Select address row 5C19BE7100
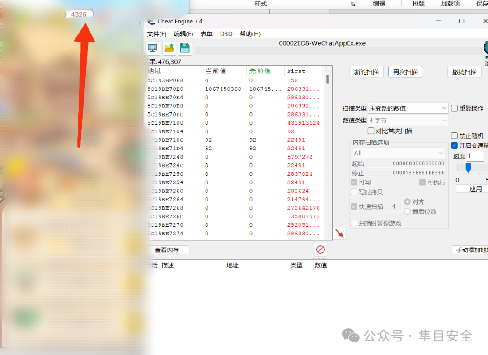 pos(235,123)
